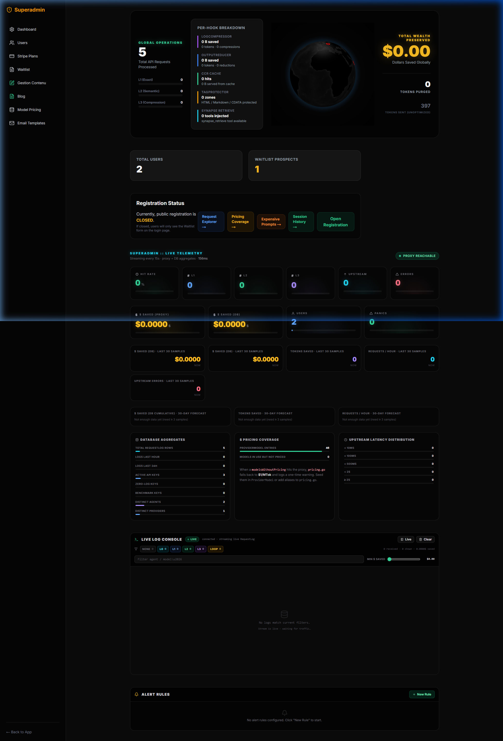Image resolution: width=503 pixels, height=741 pixels.
Task: Click the Panics warning triangle icon
Action: 371,313
